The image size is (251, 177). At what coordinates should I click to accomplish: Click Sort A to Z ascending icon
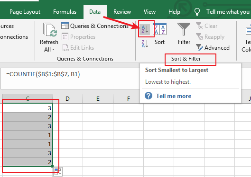click(x=145, y=29)
